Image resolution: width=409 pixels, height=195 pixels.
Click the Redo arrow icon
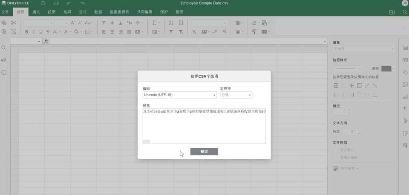click(x=82, y=3)
